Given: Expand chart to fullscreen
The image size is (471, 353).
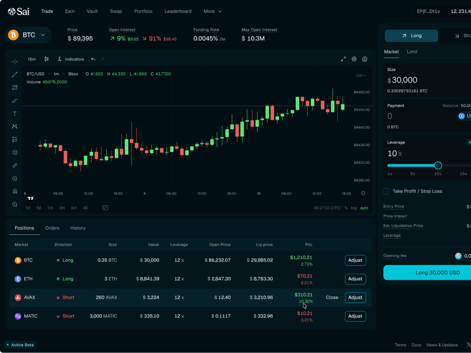Looking at the screenshot, I should click(x=343, y=59).
